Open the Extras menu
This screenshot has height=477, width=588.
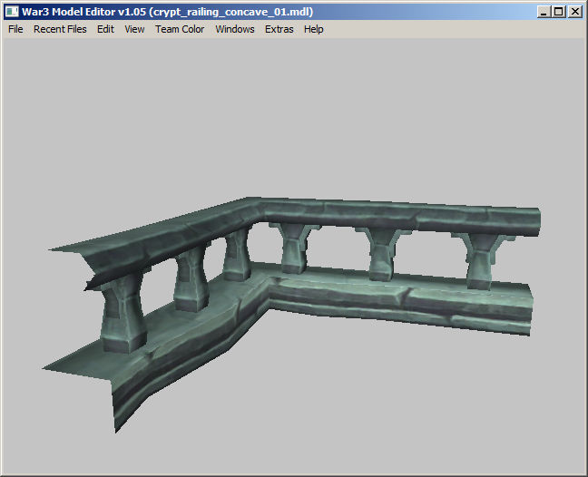pos(279,29)
